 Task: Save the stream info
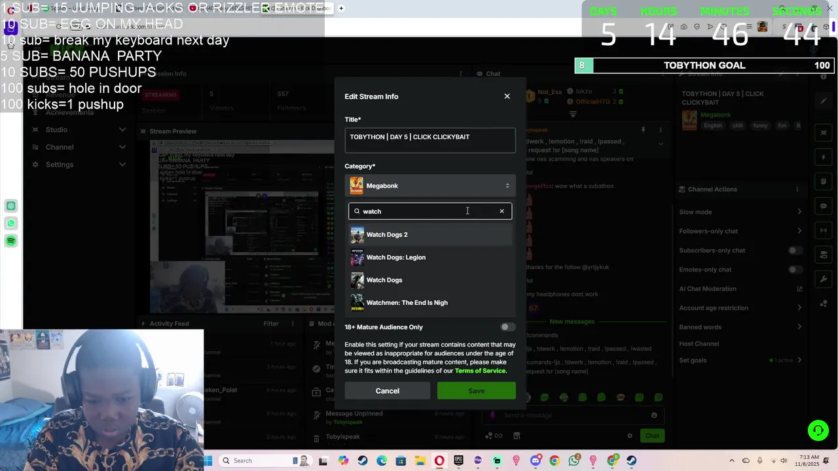click(x=477, y=391)
